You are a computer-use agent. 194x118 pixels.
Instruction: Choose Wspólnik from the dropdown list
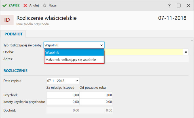(74, 52)
